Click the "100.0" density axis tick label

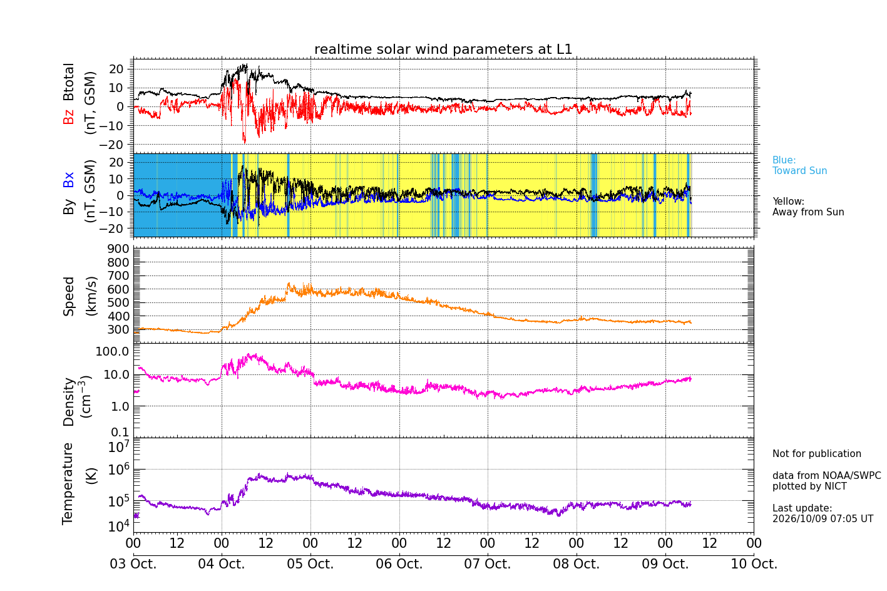[x=112, y=351]
